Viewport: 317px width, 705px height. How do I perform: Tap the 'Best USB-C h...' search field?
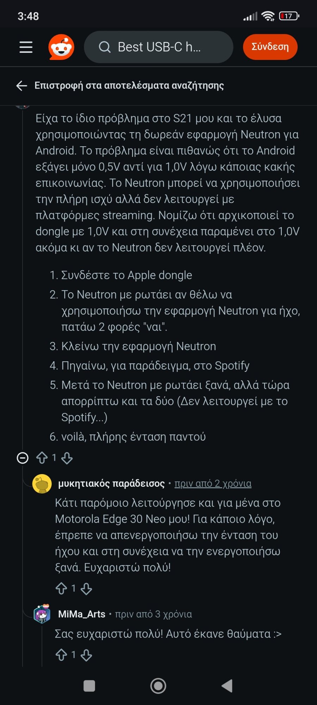(x=158, y=47)
